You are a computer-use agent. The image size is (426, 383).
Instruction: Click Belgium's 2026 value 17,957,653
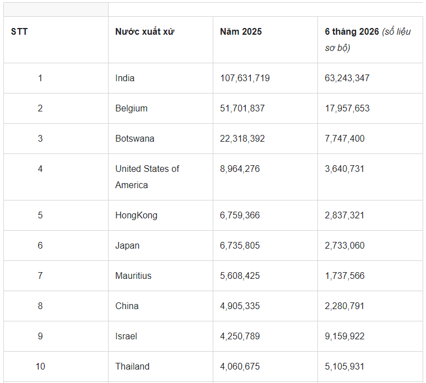[347, 108]
